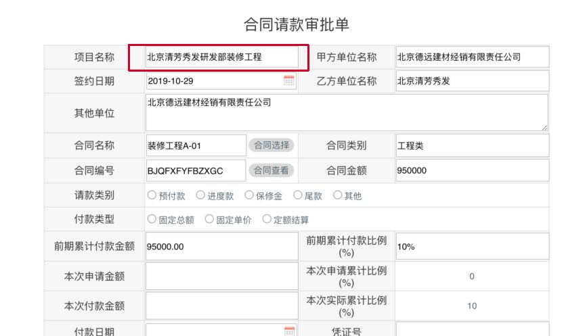Viewport: 585px width, 336px height.
Task: Click the 合同金额 field showing 950000
Action: pos(472,170)
